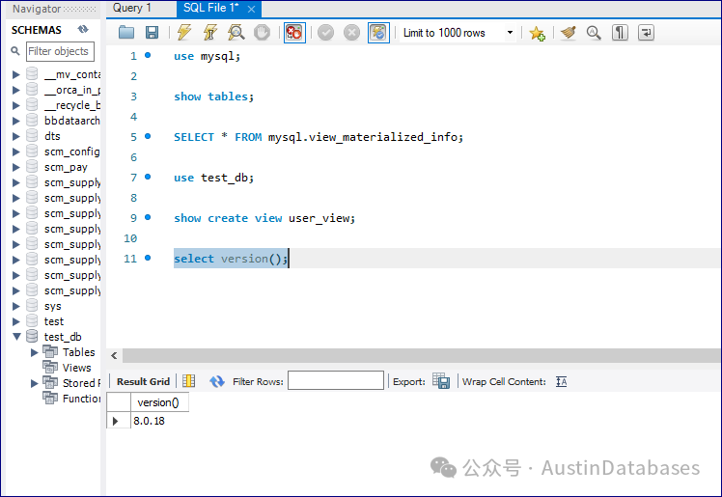Beautify query with broom icon

(569, 33)
